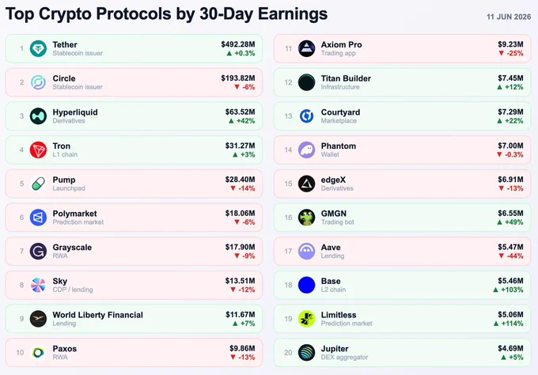
Task: Click the Courtyard +22% change indicator
Action: click(x=510, y=121)
